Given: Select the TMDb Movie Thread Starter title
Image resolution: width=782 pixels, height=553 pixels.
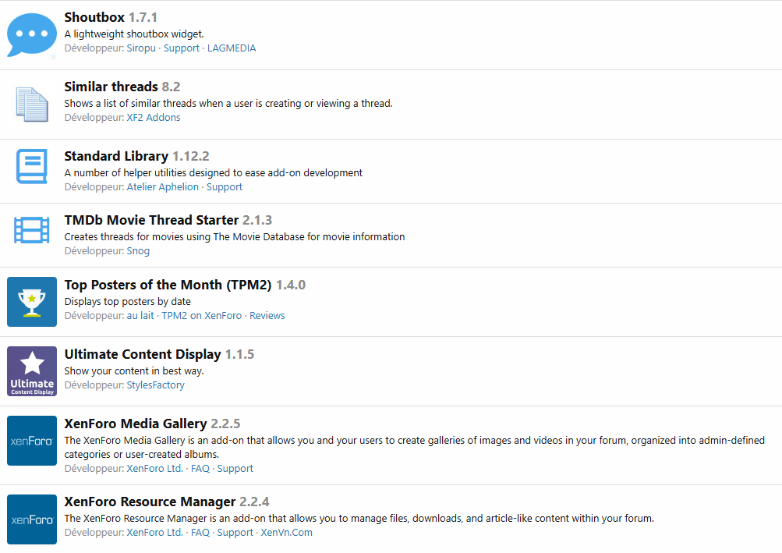Looking at the screenshot, I should click(x=151, y=220).
